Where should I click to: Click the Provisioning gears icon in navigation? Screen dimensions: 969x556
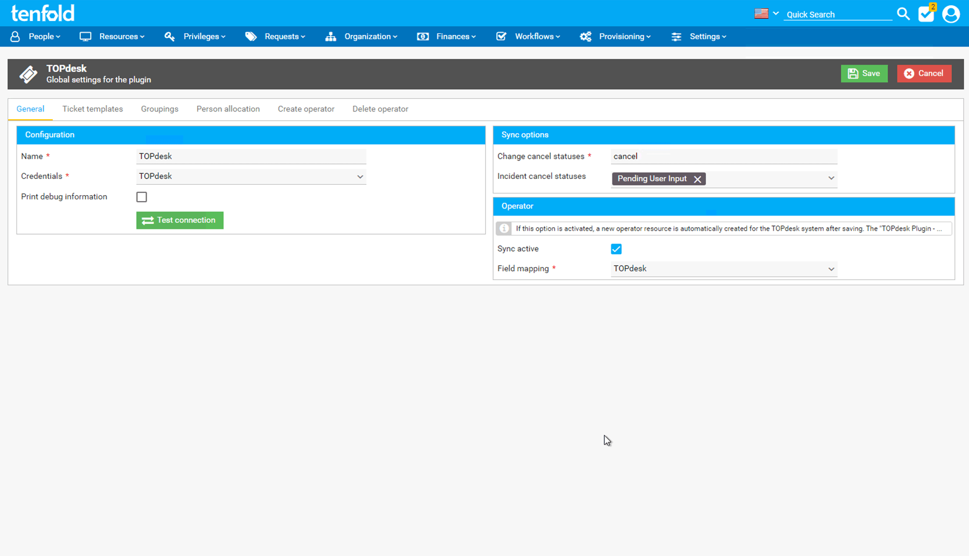tap(585, 36)
